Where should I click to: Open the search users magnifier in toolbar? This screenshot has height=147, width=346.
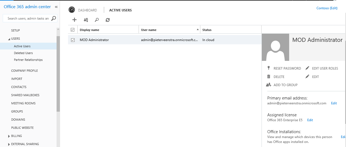(x=97, y=20)
